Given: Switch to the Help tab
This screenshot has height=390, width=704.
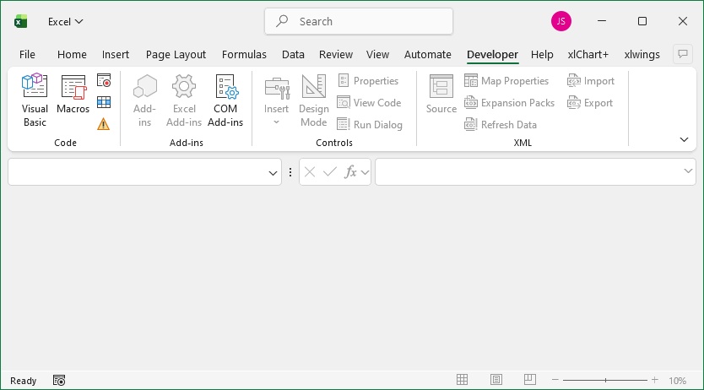Looking at the screenshot, I should (542, 54).
